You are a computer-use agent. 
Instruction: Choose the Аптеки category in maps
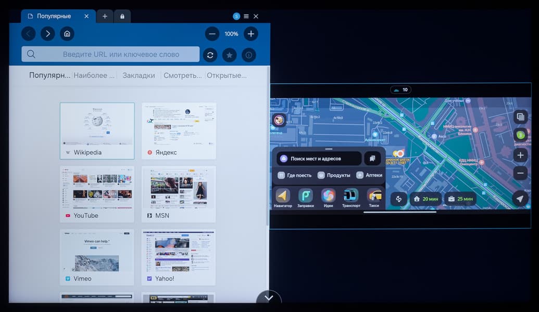370,175
